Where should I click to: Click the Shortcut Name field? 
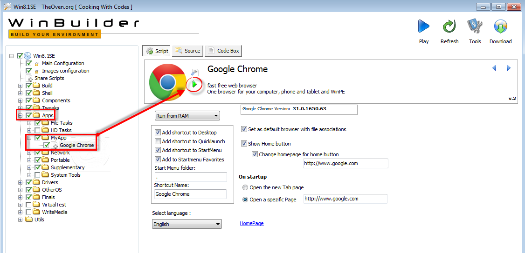point(190,194)
